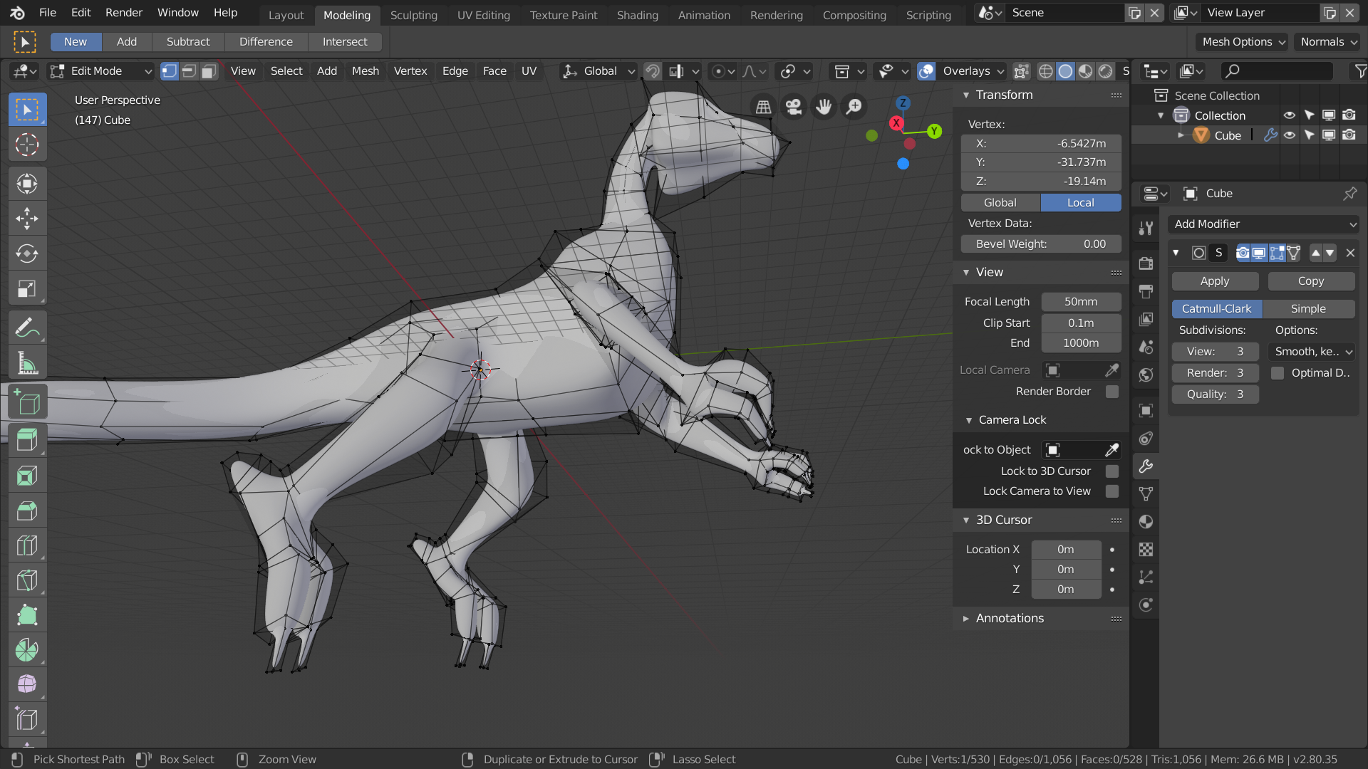The height and width of the screenshot is (769, 1368).
Task: Open the Global orientation dropdown
Action: (x=598, y=71)
